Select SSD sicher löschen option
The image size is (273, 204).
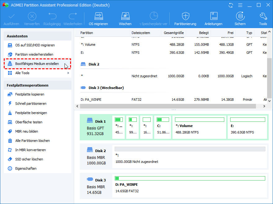[x=29, y=159]
